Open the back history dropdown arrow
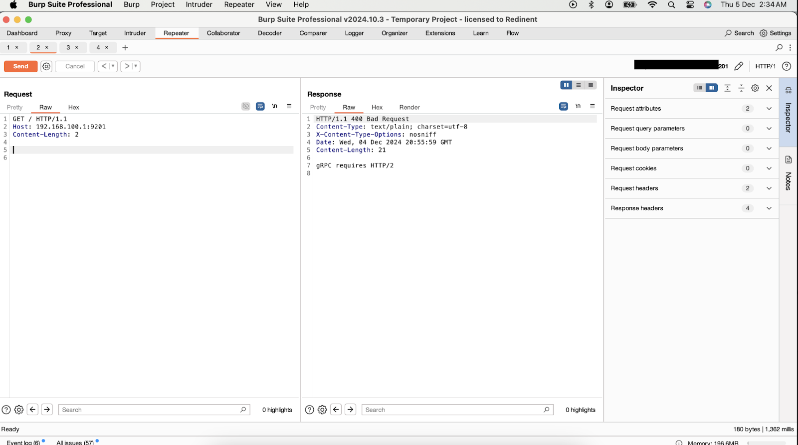The image size is (798, 445). 113,66
